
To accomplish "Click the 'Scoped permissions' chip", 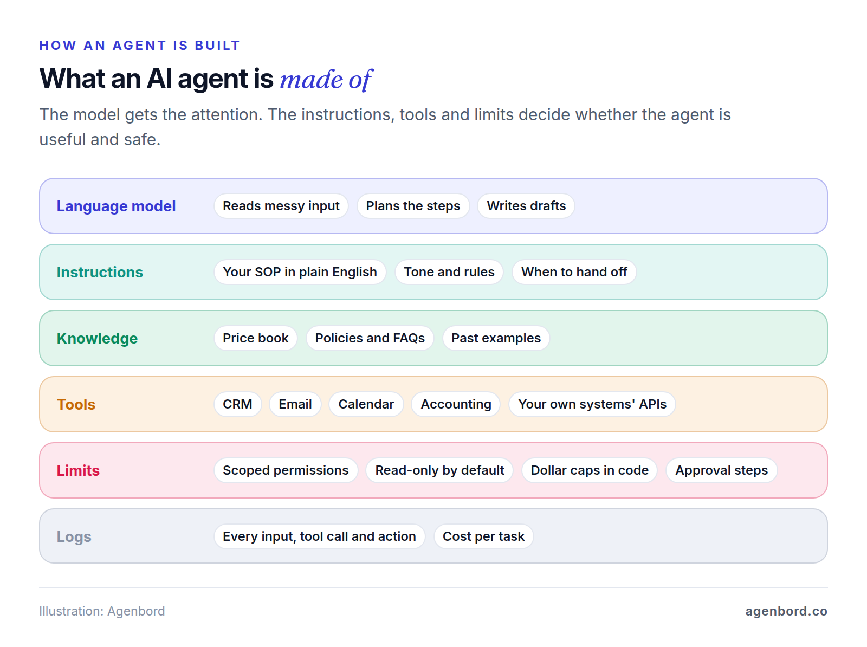I will 286,470.
